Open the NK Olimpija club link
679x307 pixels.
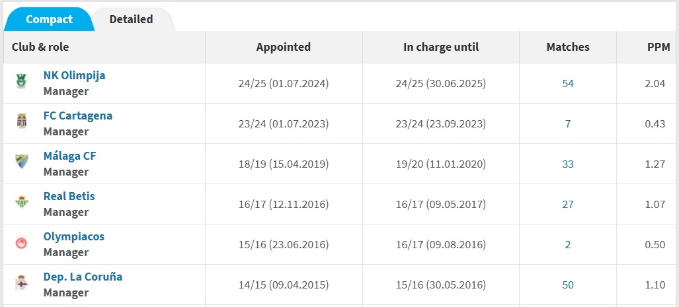(x=74, y=75)
